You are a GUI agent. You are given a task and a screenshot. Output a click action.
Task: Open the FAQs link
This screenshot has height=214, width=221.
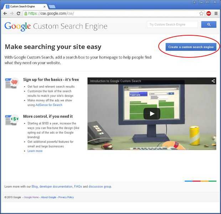(78, 187)
